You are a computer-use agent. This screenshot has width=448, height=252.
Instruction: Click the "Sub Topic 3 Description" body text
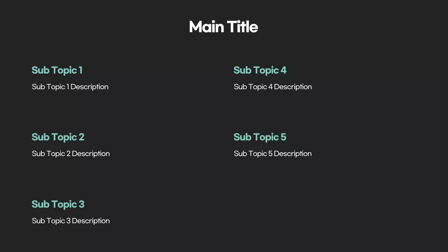pyautogui.click(x=71, y=221)
